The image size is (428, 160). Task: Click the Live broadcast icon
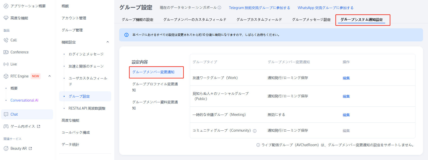(x=6, y=64)
